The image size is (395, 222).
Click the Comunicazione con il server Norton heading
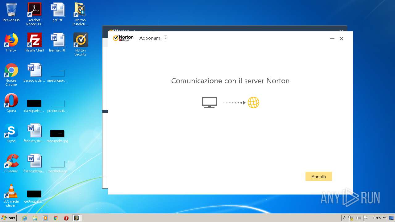coord(230,81)
